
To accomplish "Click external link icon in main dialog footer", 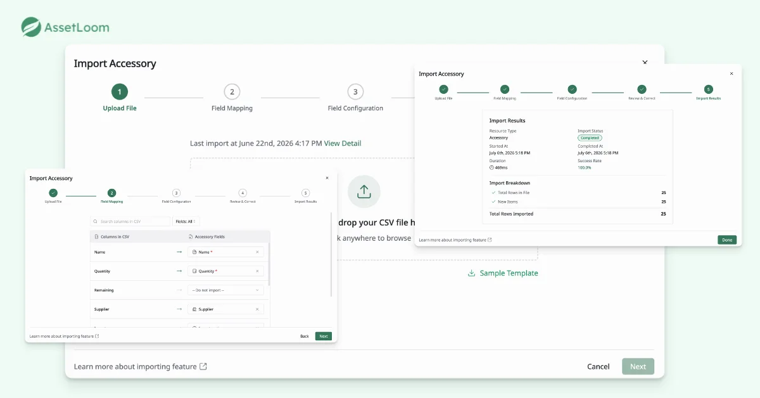I will click(203, 366).
